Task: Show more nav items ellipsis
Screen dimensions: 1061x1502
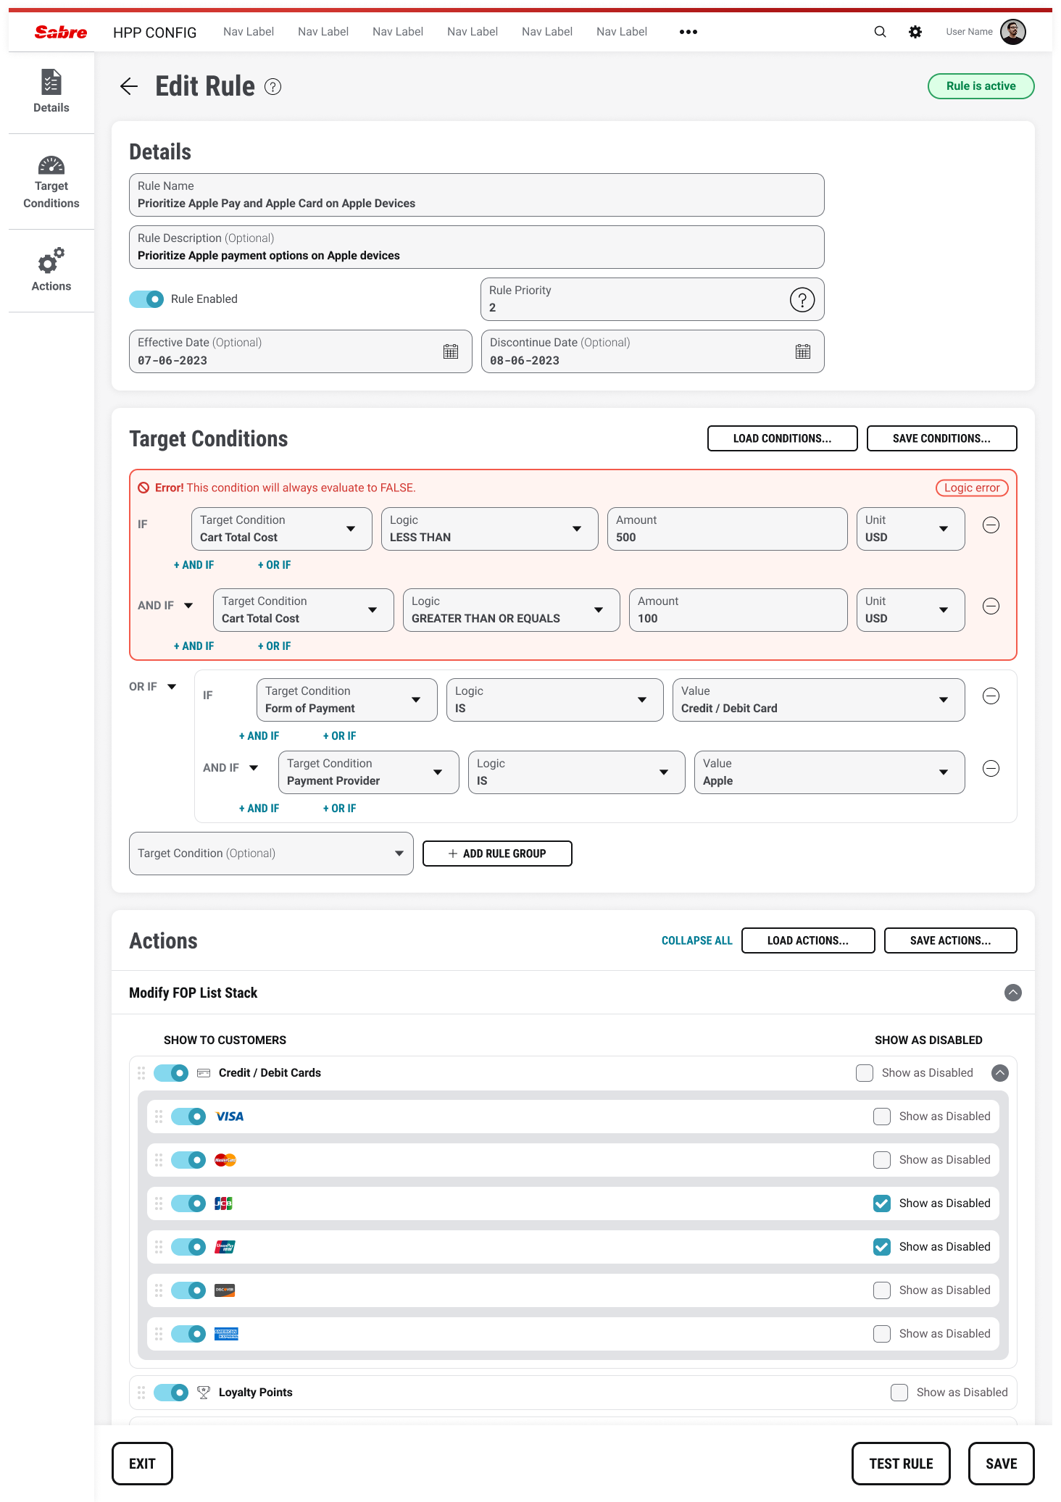Action: (x=688, y=32)
